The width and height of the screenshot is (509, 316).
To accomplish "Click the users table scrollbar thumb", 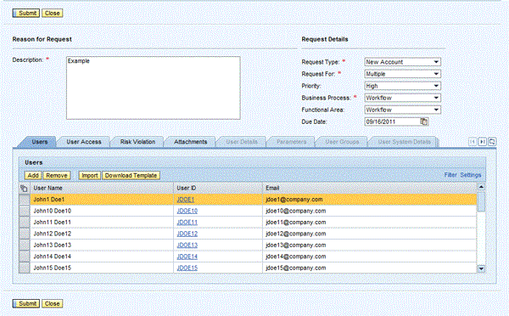I will (481, 201).
